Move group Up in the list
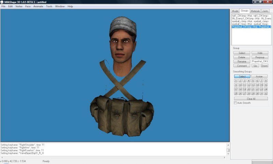Screen dimensions: 273x164 tap(255, 66)
